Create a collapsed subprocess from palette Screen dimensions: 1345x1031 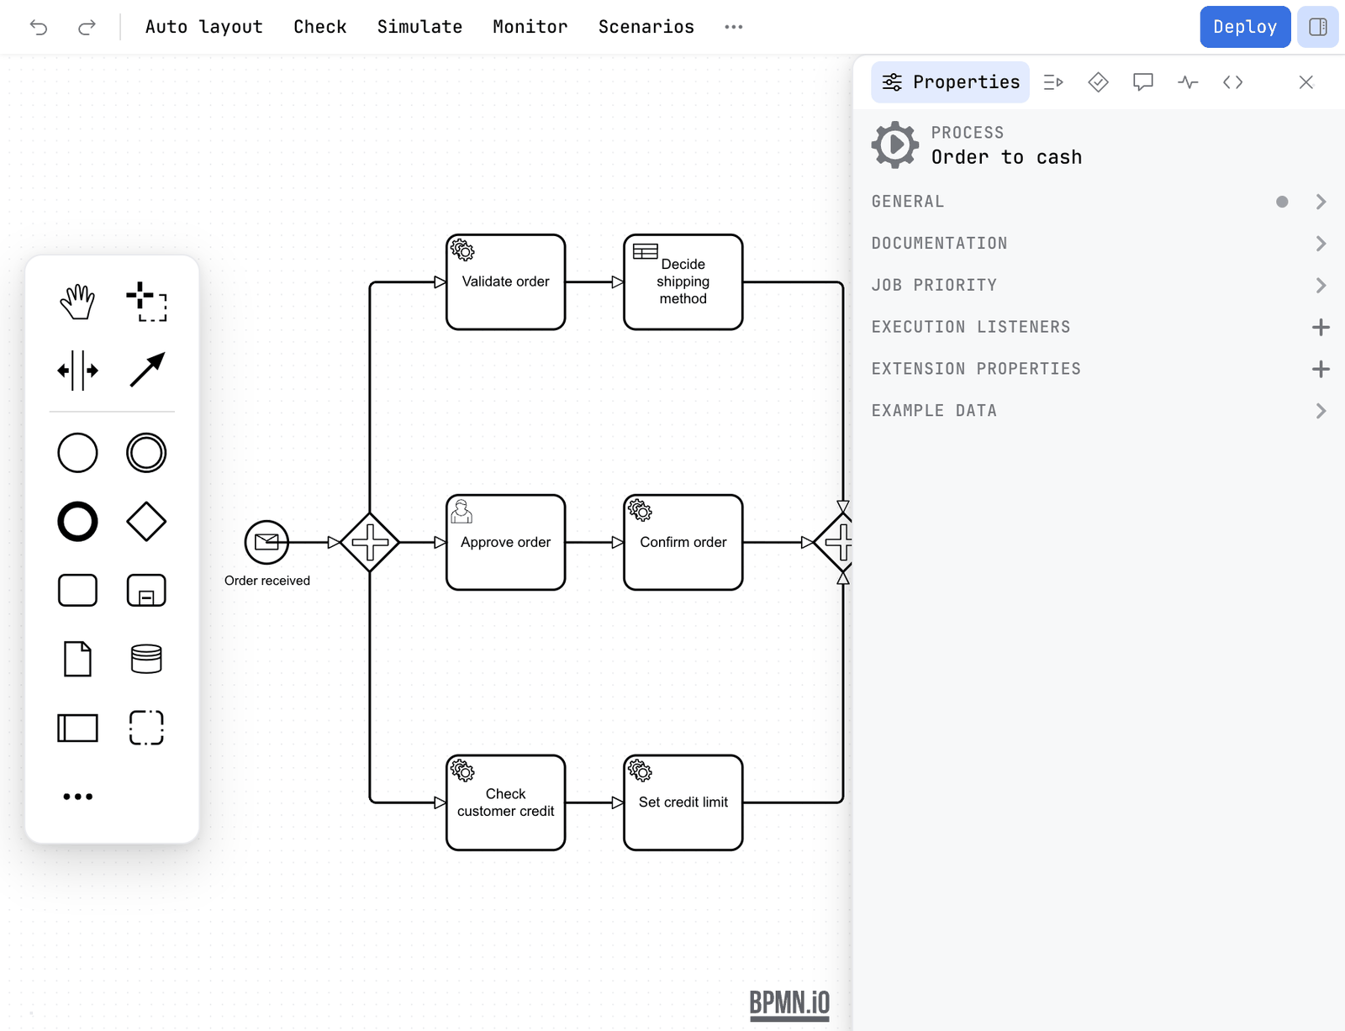(146, 591)
